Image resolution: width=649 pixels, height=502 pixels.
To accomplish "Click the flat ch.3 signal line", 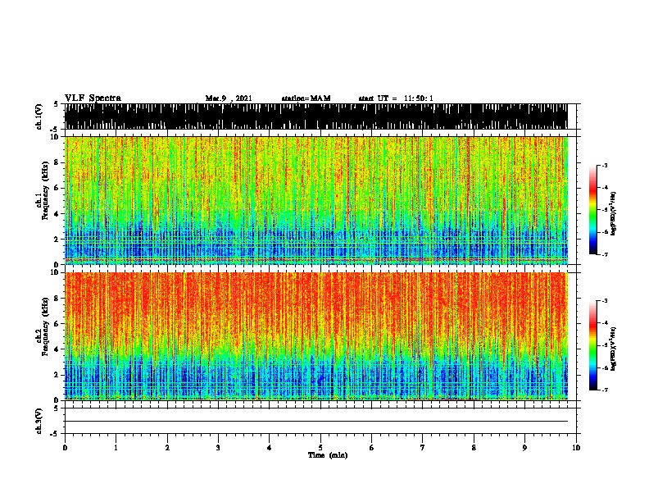I will click(316, 422).
